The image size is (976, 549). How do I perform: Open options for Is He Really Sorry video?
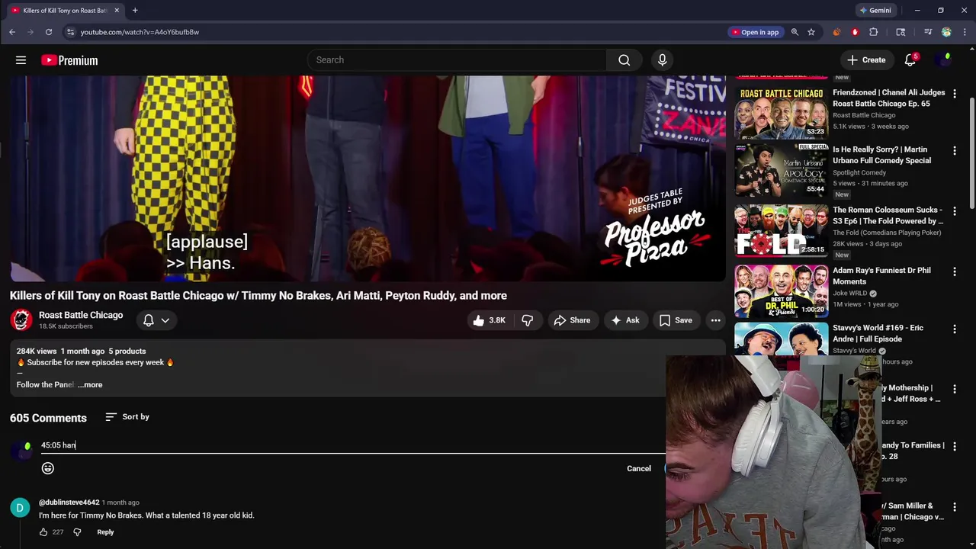955,151
